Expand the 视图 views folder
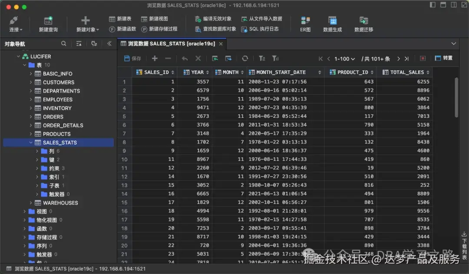The height and width of the screenshot is (274, 469). click(24, 211)
